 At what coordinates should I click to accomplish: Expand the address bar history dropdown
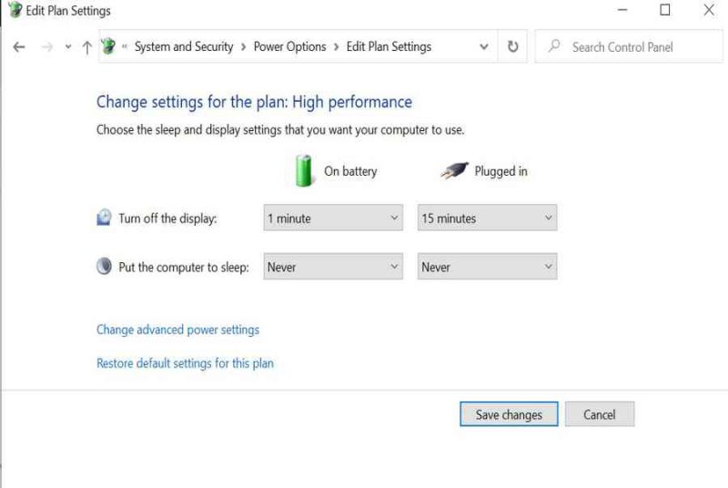[484, 47]
